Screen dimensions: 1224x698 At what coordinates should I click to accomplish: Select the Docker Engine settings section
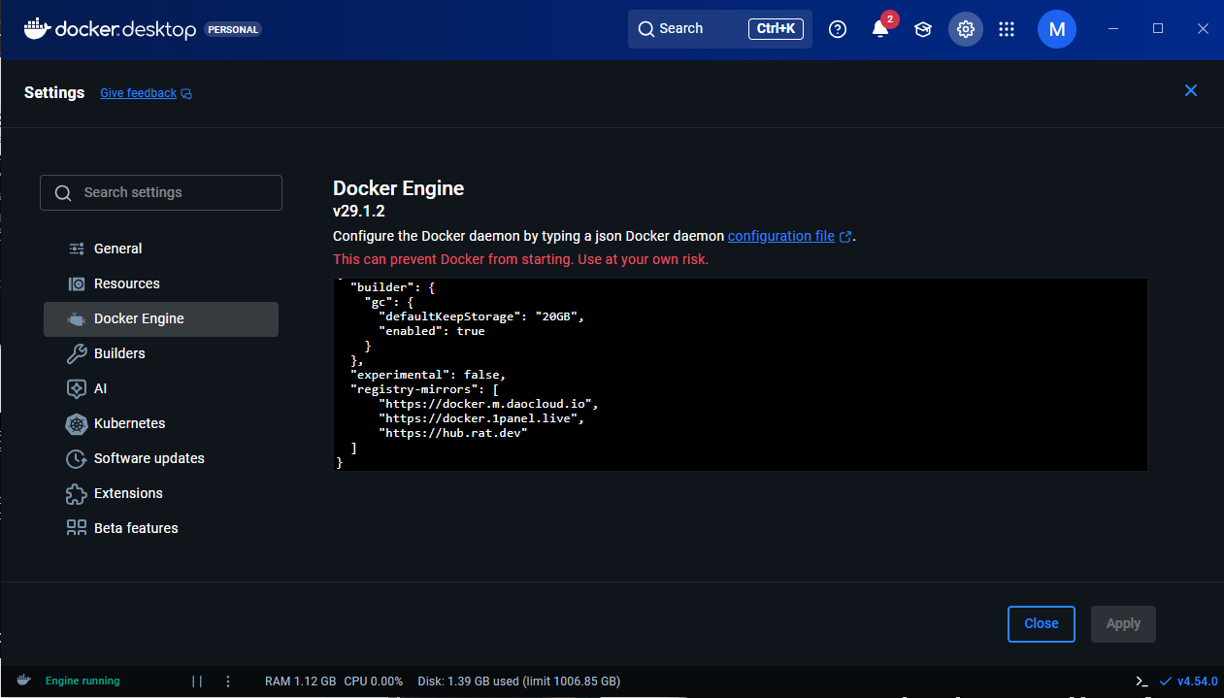161,318
